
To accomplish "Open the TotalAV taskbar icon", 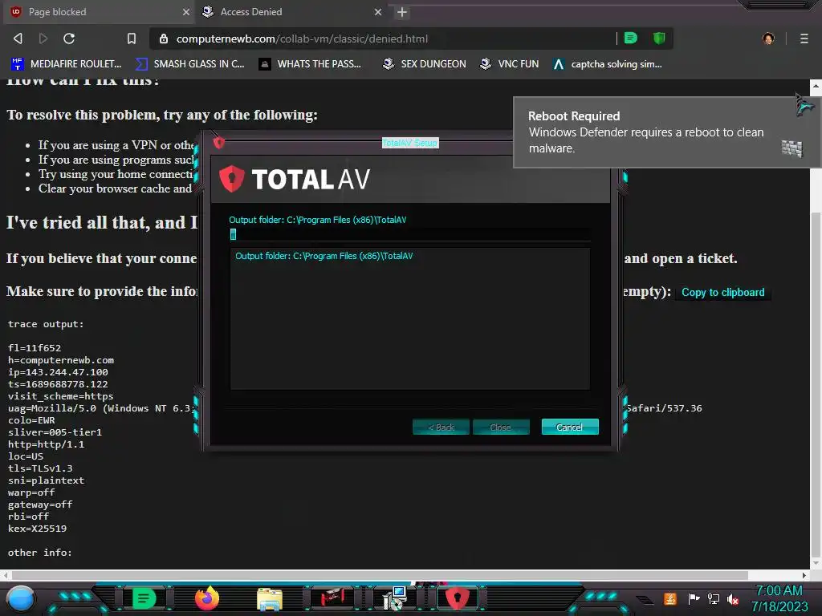I will pyautogui.click(x=457, y=598).
